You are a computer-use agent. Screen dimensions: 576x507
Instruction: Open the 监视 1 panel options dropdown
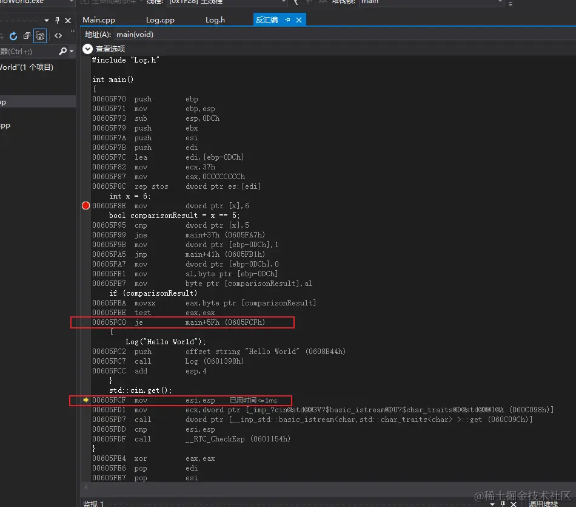pos(492,504)
